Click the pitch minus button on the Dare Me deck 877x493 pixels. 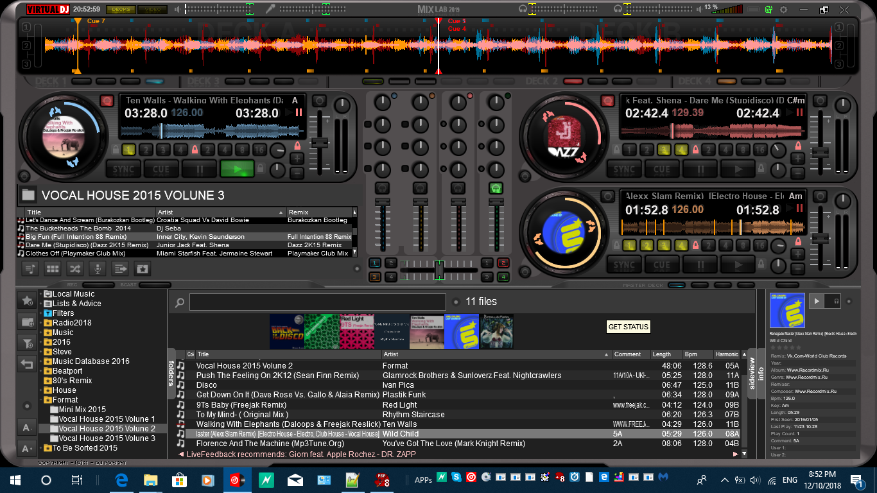tap(797, 173)
